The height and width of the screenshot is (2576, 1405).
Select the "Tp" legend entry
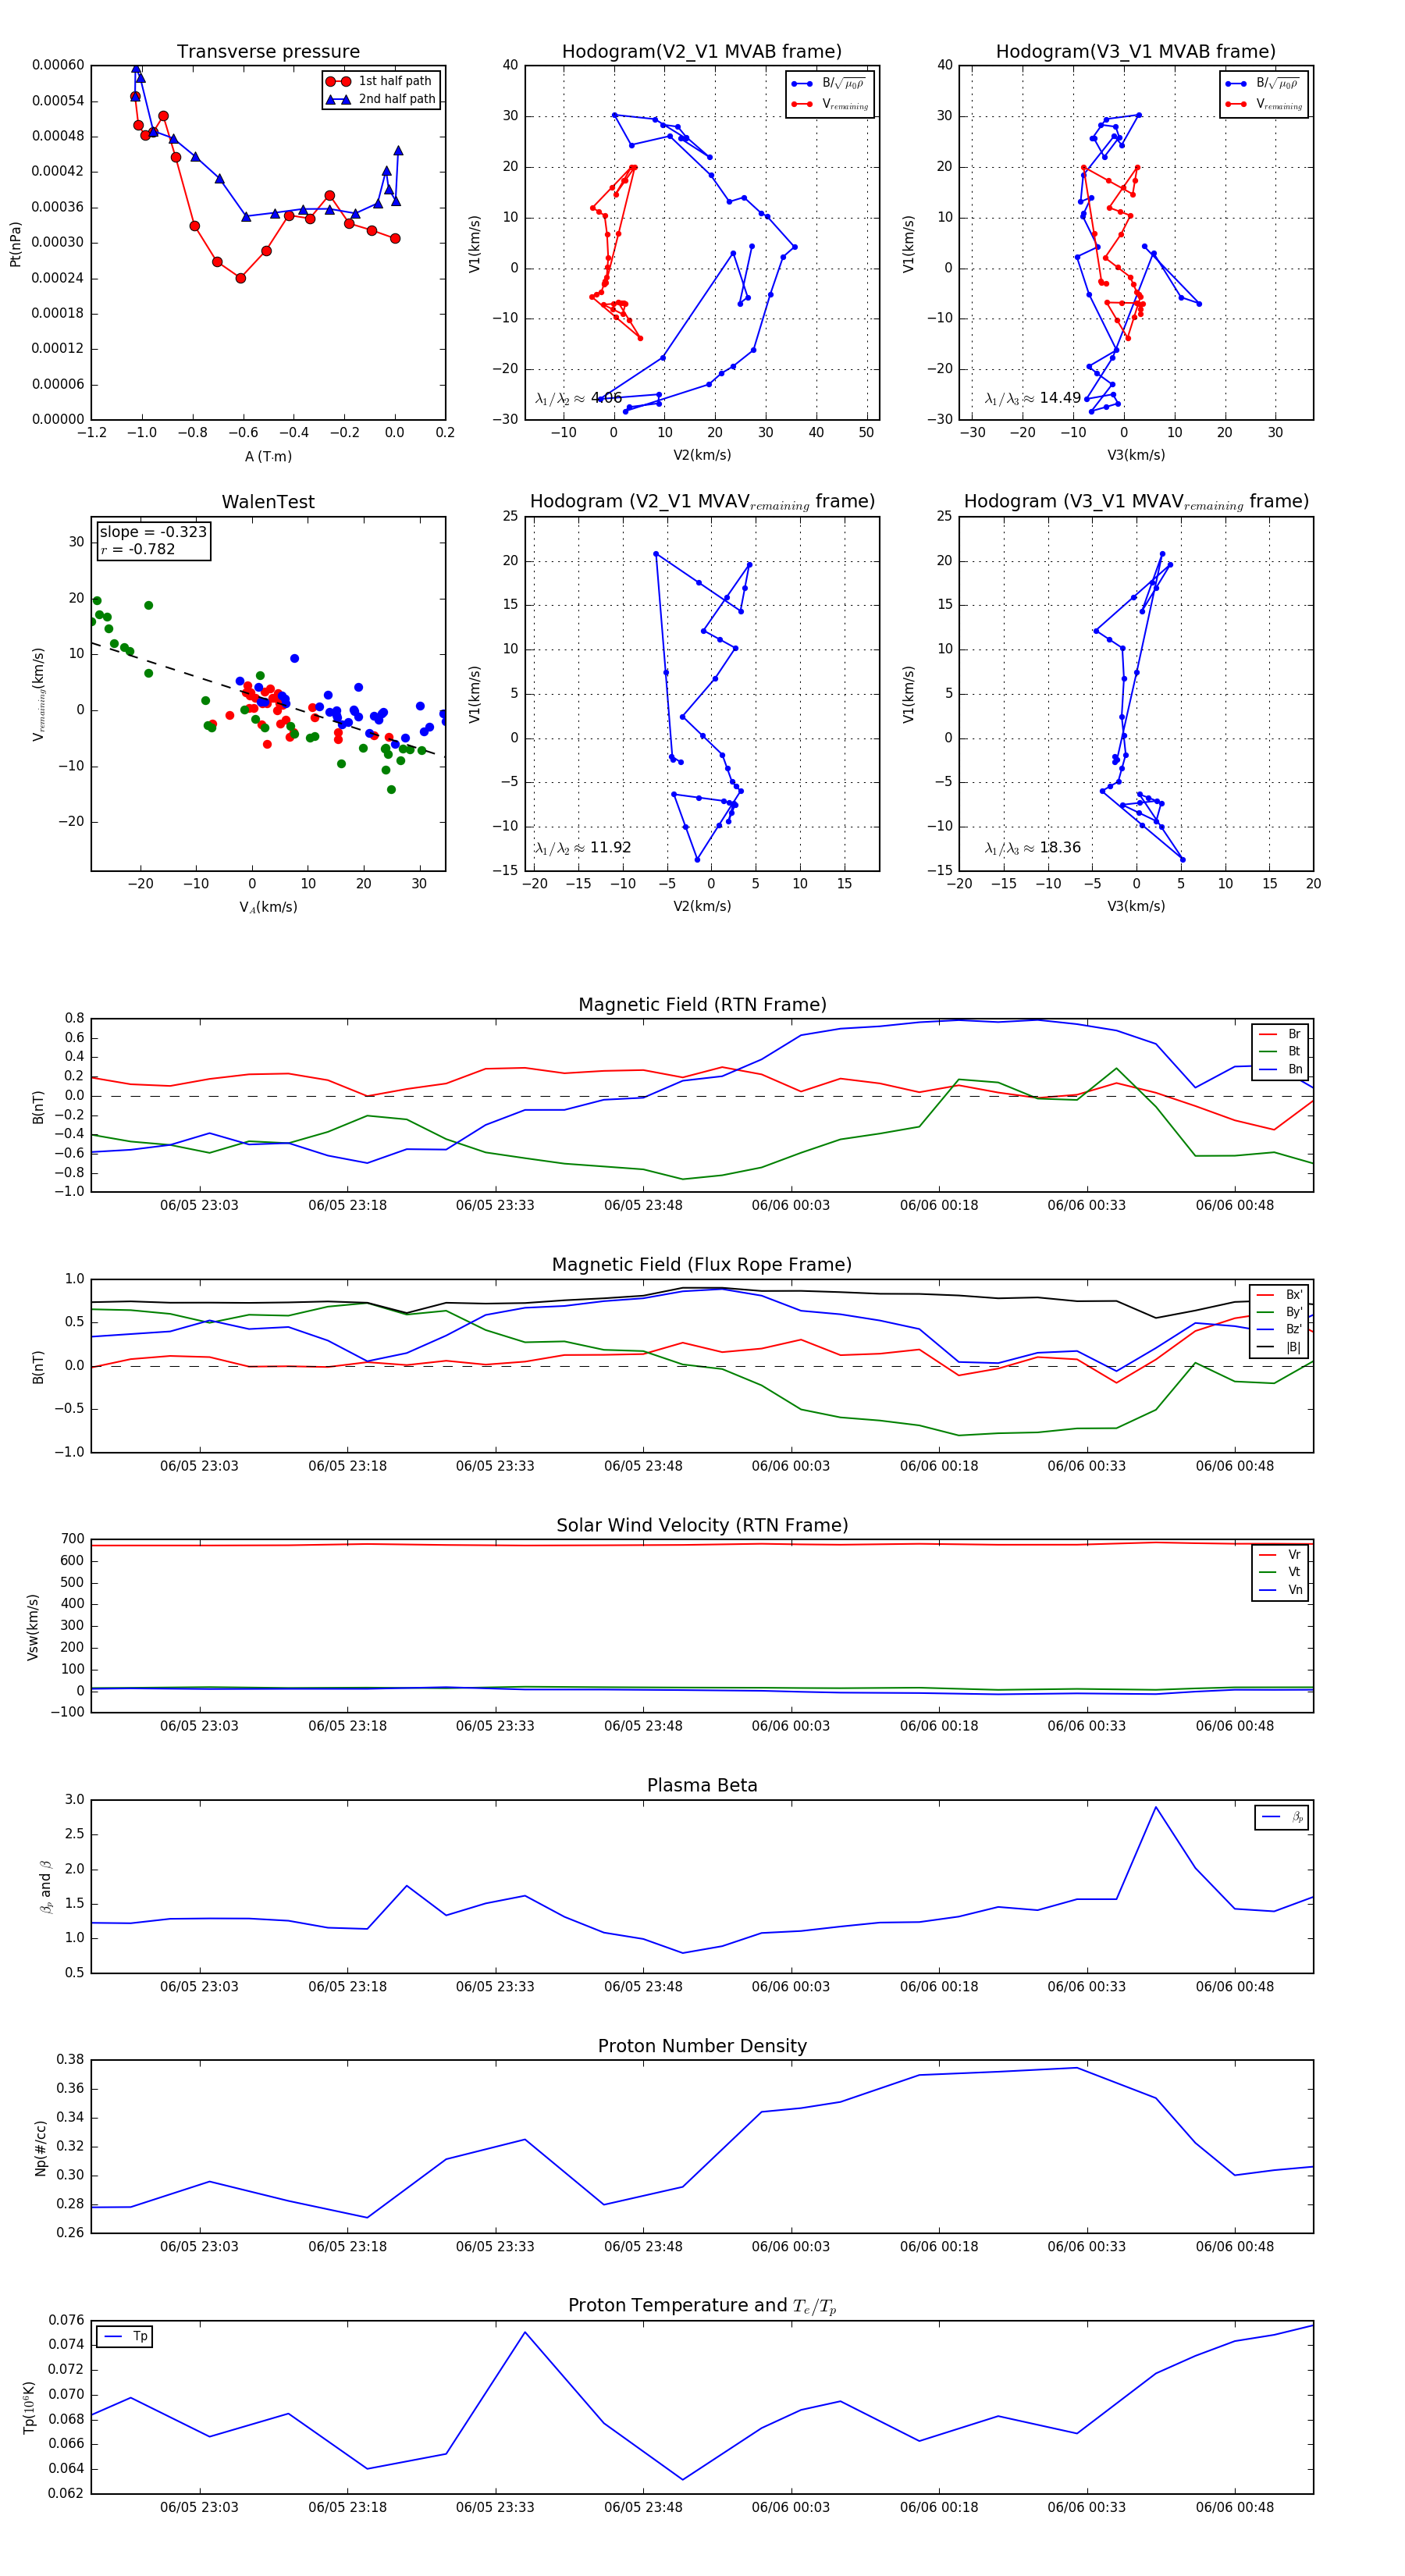tap(125, 2337)
